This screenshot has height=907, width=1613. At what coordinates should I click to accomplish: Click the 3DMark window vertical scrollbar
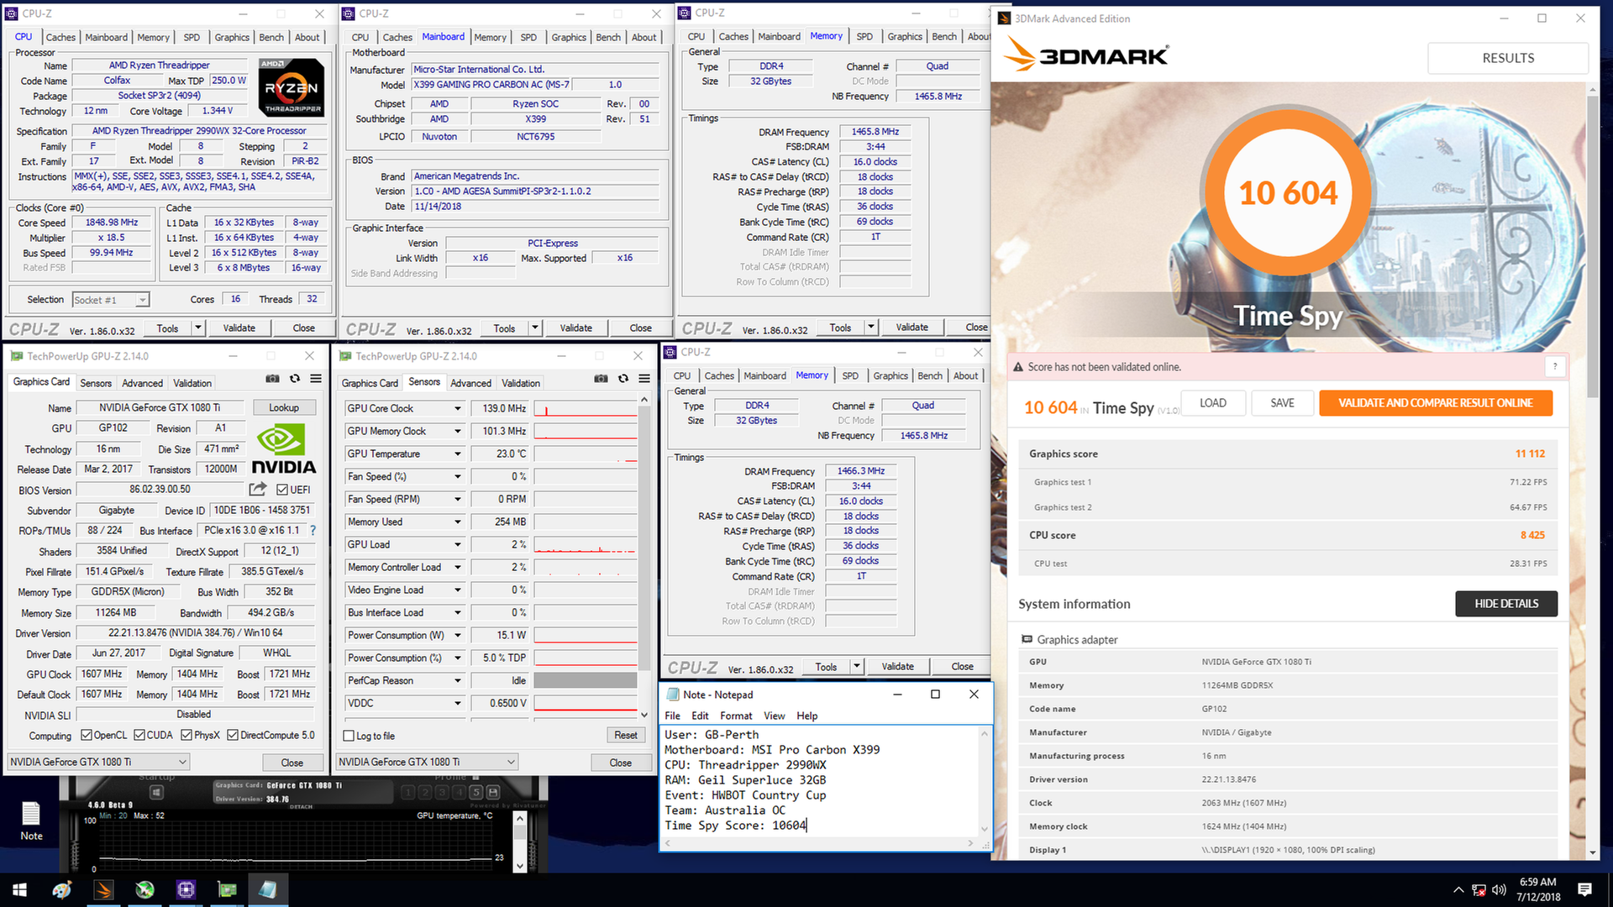(1593, 470)
